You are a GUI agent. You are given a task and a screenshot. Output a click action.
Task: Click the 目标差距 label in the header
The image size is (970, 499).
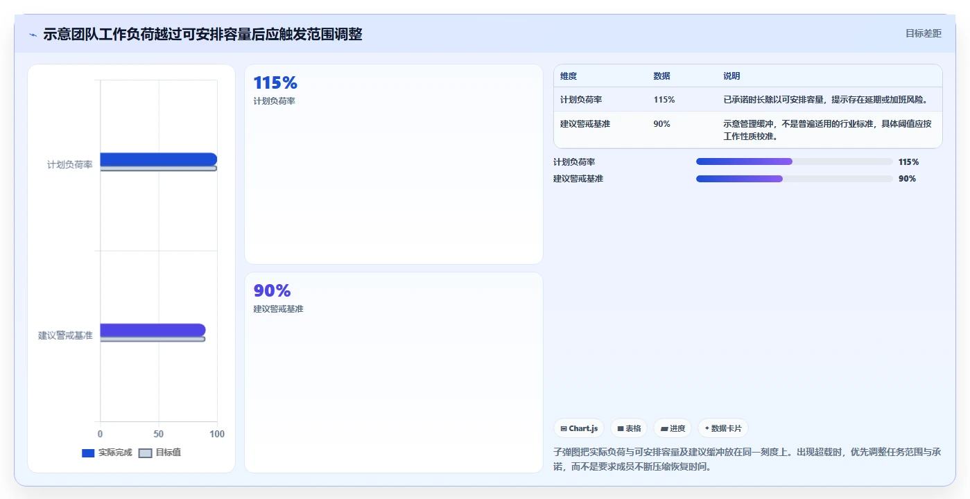(924, 33)
